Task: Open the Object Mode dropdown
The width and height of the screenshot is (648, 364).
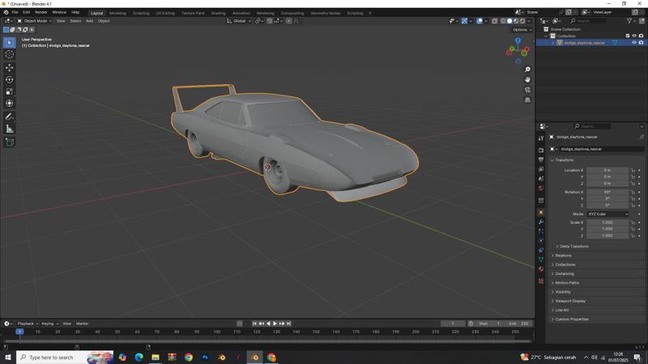Action: tap(34, 21)
